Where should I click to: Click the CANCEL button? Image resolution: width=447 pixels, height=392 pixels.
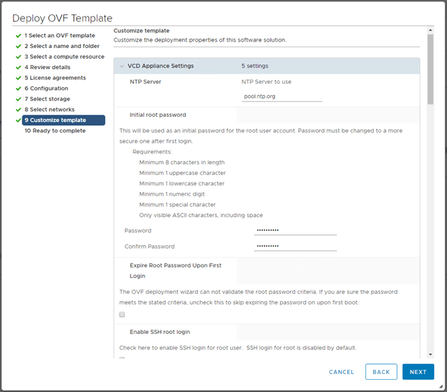[x=342, y=372]
